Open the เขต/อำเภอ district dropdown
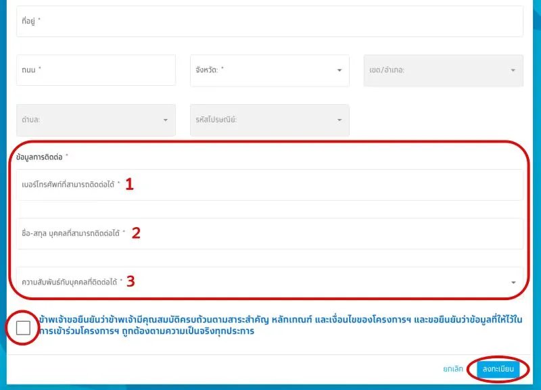Screen dimensions: 541x390 tap(443, 70)
